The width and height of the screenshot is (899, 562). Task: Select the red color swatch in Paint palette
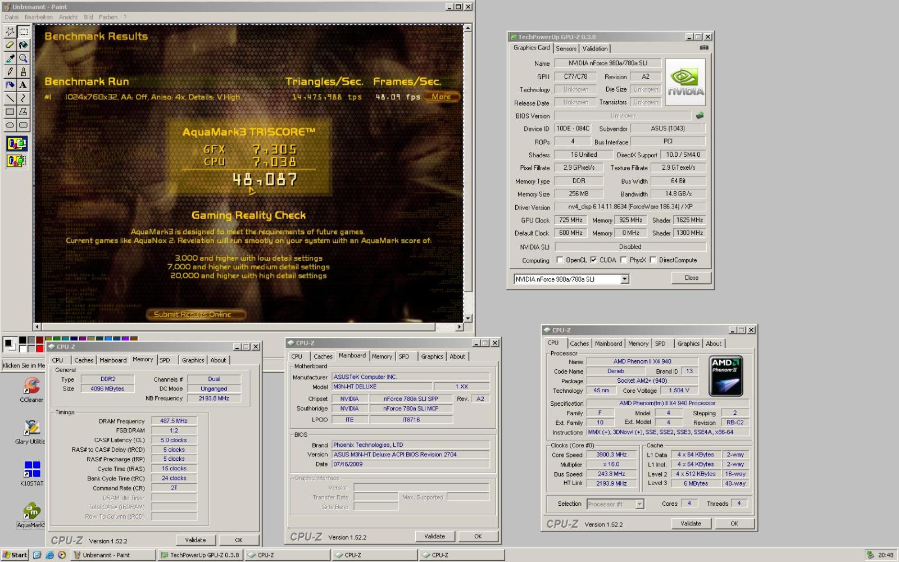[39, 348]
